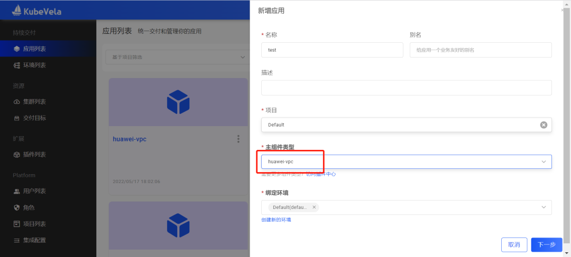
Task: Click the 项目列表 icon
Action: point(16,224)
